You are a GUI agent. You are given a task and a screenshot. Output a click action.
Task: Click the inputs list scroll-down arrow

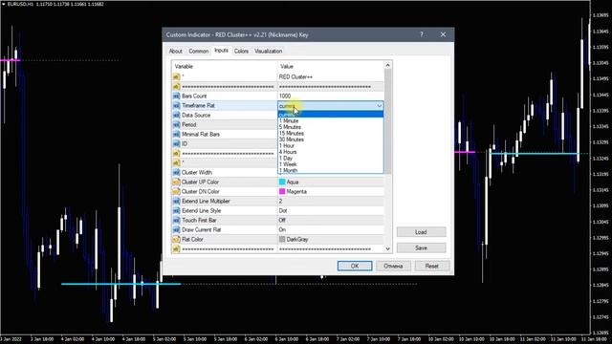tap(387, 248)
